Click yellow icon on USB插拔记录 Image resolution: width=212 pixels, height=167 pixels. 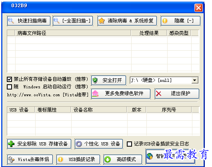(x=60, y=159)
